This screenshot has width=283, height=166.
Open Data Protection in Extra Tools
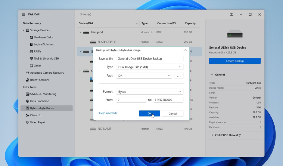(39, 101)
